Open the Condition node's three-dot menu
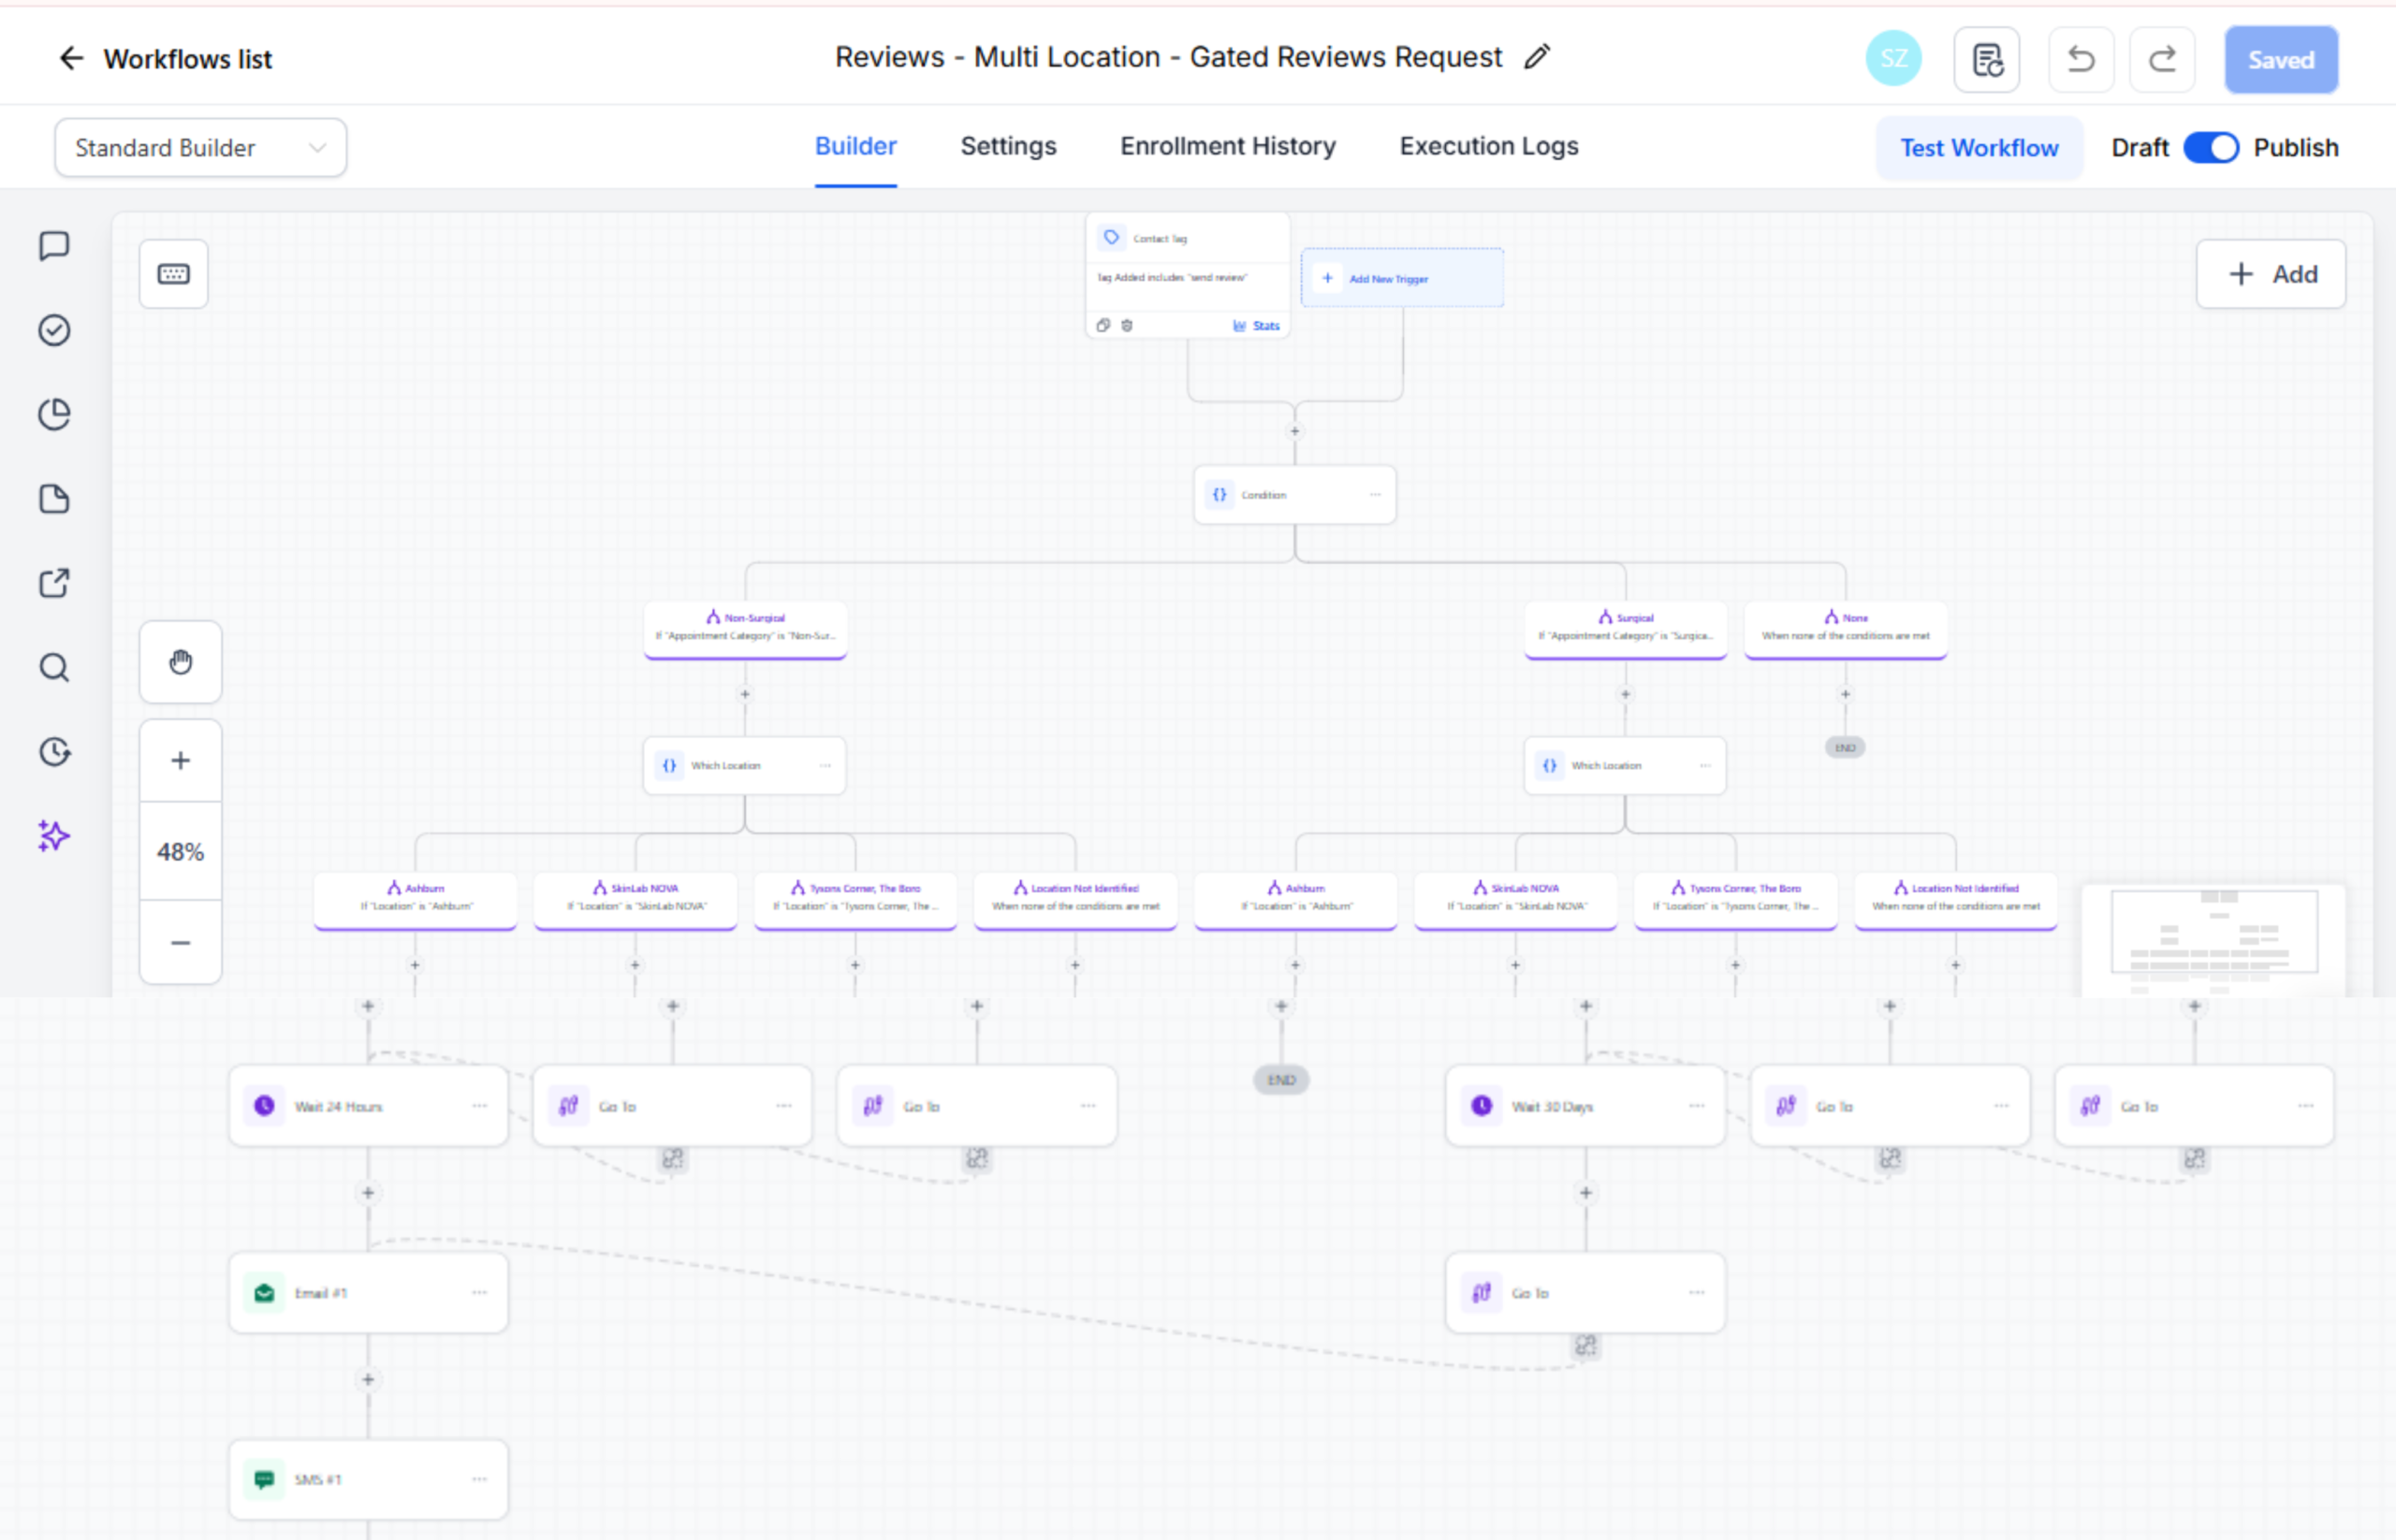Viewport: 2396px width, 1540px height. (x=1375, y=495)
